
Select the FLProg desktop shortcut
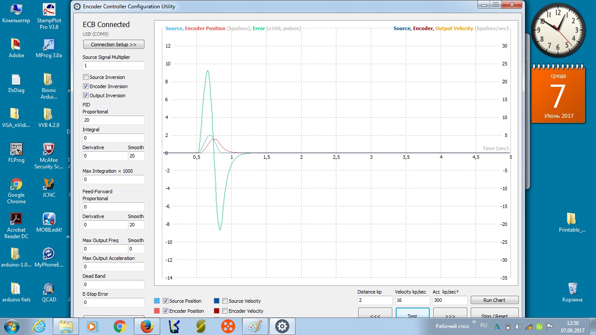pos(16,152)
